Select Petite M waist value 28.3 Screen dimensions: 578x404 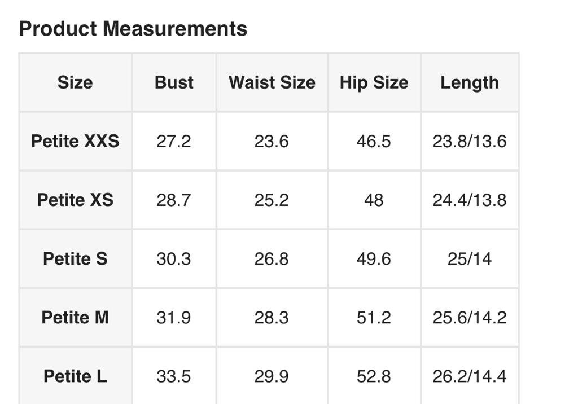click(x=272, y=318)
